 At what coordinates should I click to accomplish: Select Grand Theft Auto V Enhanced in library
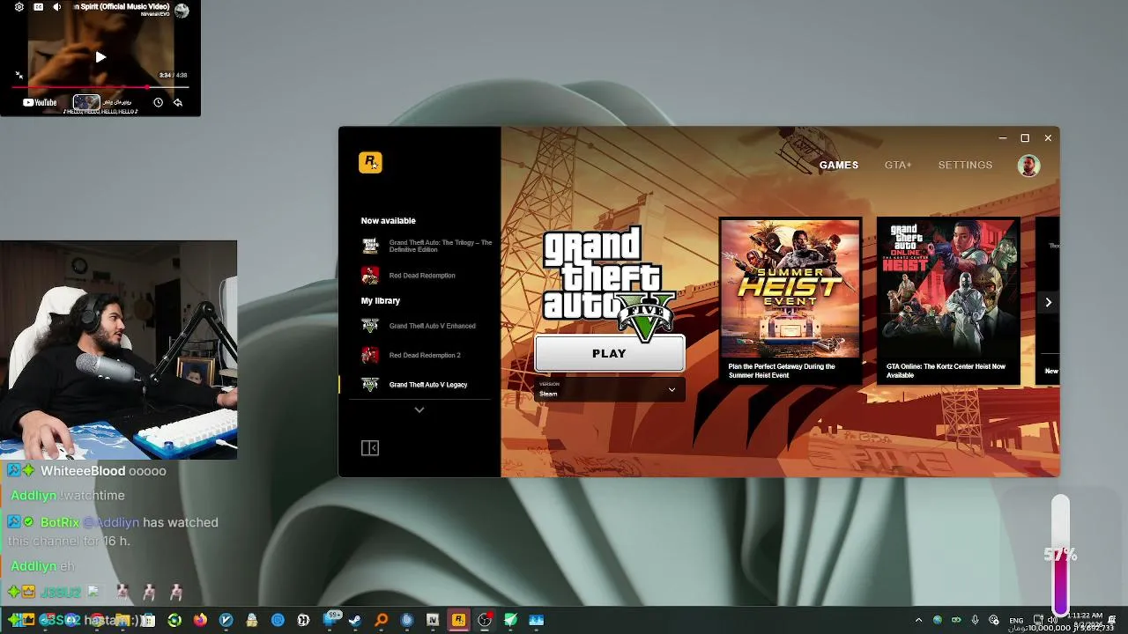pos(419,326)
